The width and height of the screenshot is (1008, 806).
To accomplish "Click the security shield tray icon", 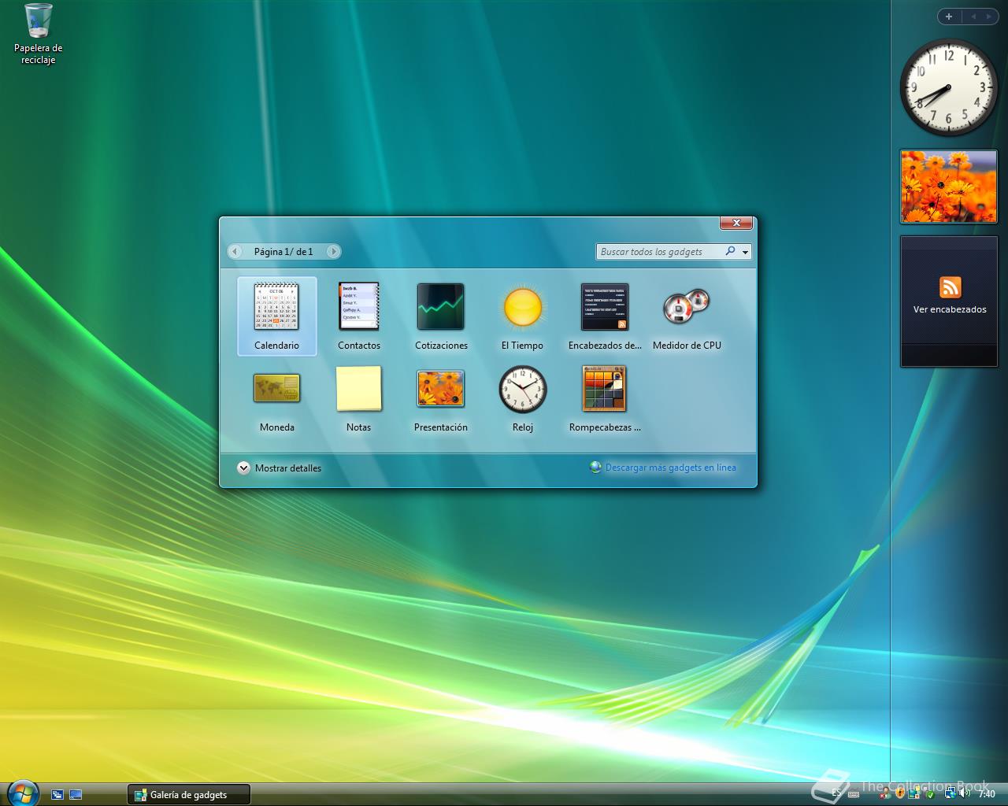I will coord(900,793).
